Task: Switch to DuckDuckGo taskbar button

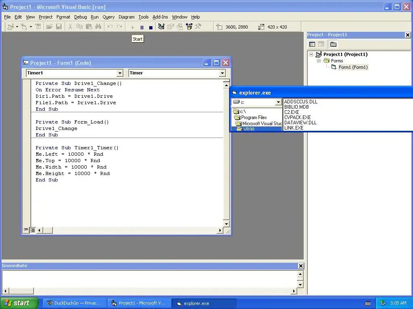Action: tap(75, 303)
